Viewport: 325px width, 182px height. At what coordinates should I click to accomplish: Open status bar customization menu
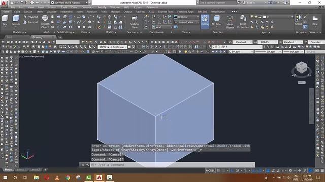pos(322,170)
